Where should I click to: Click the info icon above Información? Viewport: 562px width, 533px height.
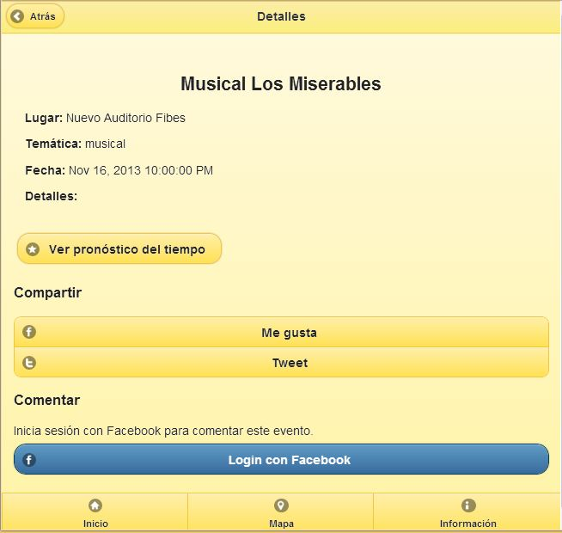(x=468, y=505)
